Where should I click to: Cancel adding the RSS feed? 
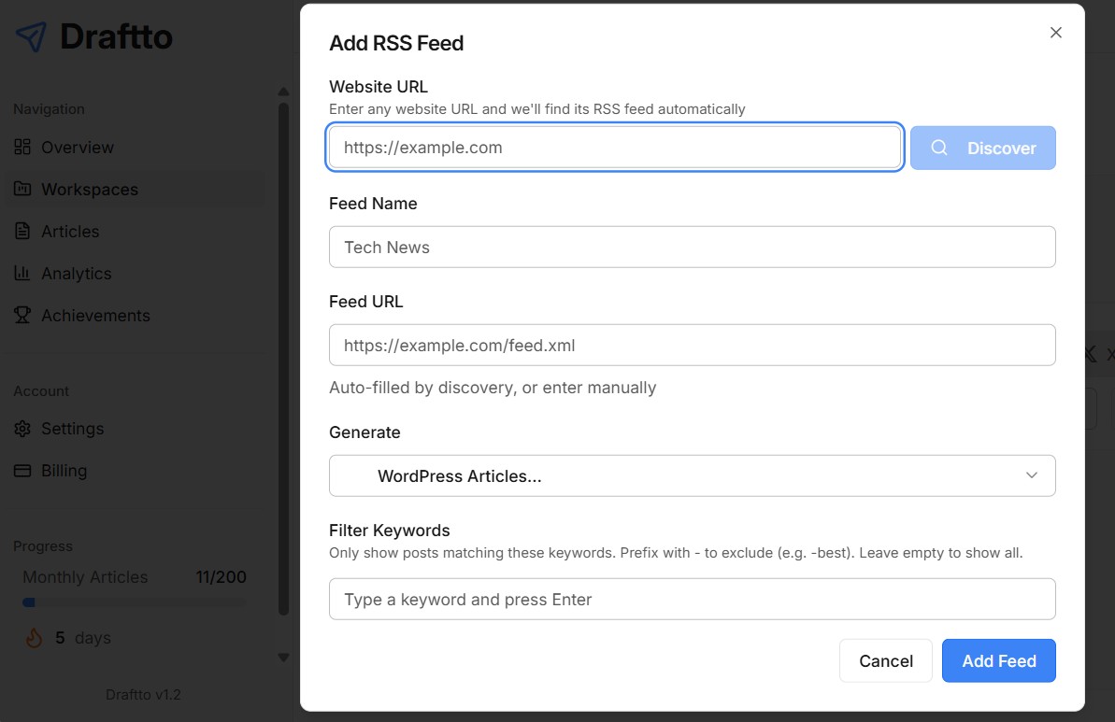tap(885, 661)
